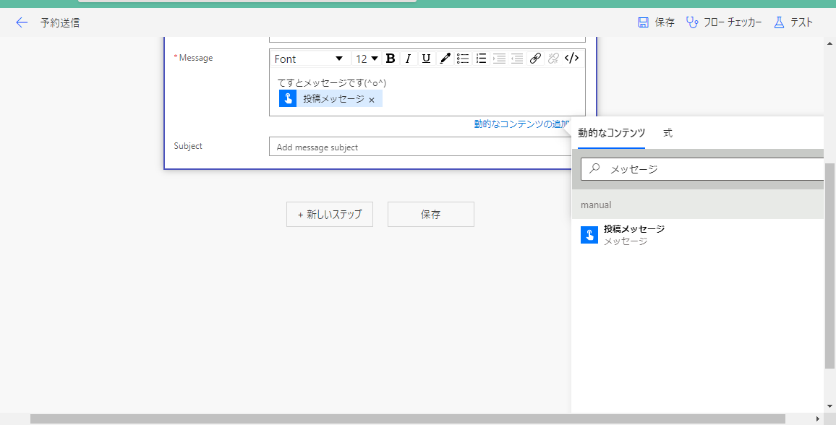
Task: Start a flow テスト
Action: pos(793,22)
